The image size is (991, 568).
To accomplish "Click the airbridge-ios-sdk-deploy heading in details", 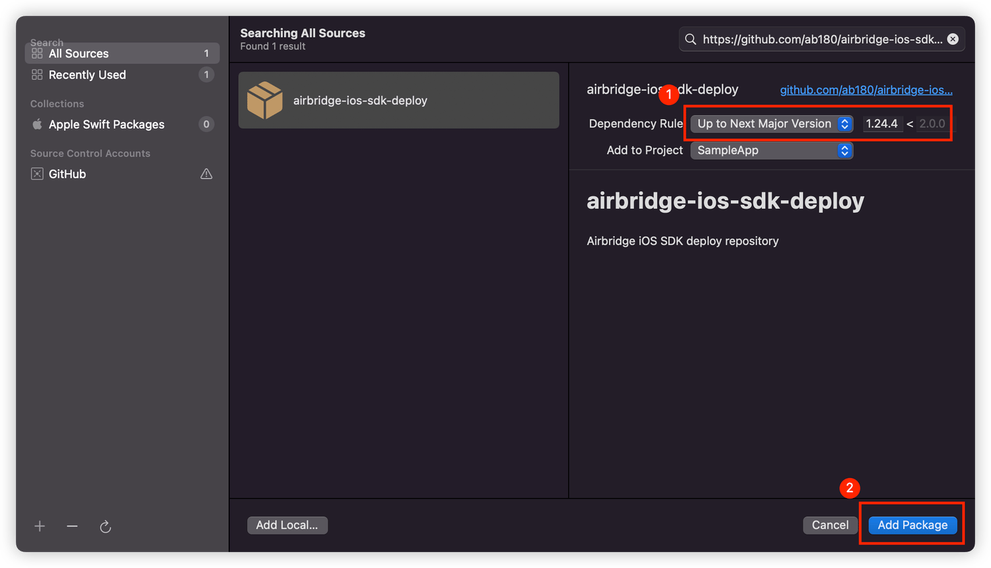I will point(725,201).
